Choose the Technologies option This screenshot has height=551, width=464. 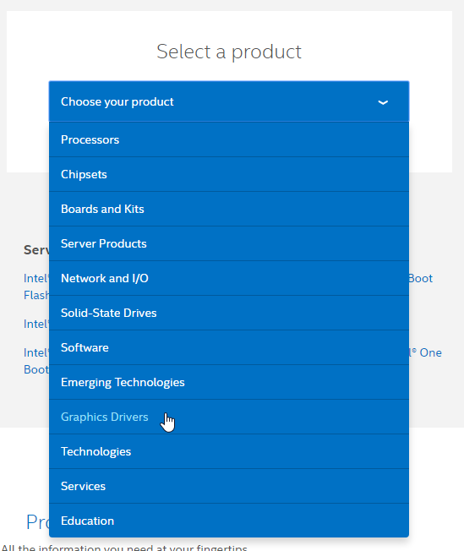229,451
